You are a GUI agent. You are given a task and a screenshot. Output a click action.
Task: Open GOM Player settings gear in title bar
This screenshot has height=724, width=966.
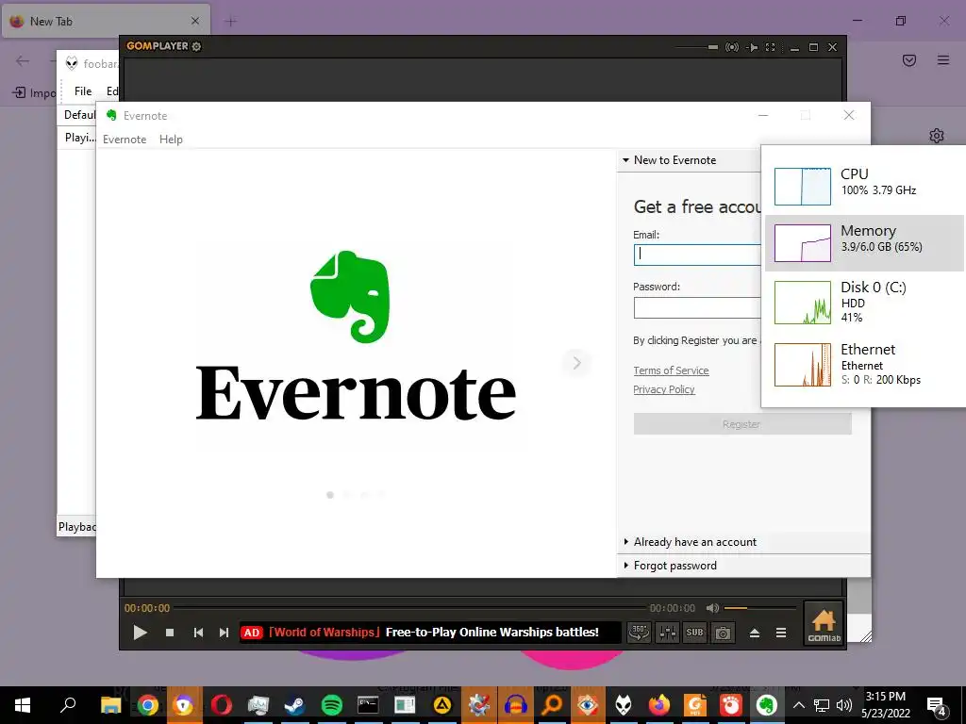196,46
